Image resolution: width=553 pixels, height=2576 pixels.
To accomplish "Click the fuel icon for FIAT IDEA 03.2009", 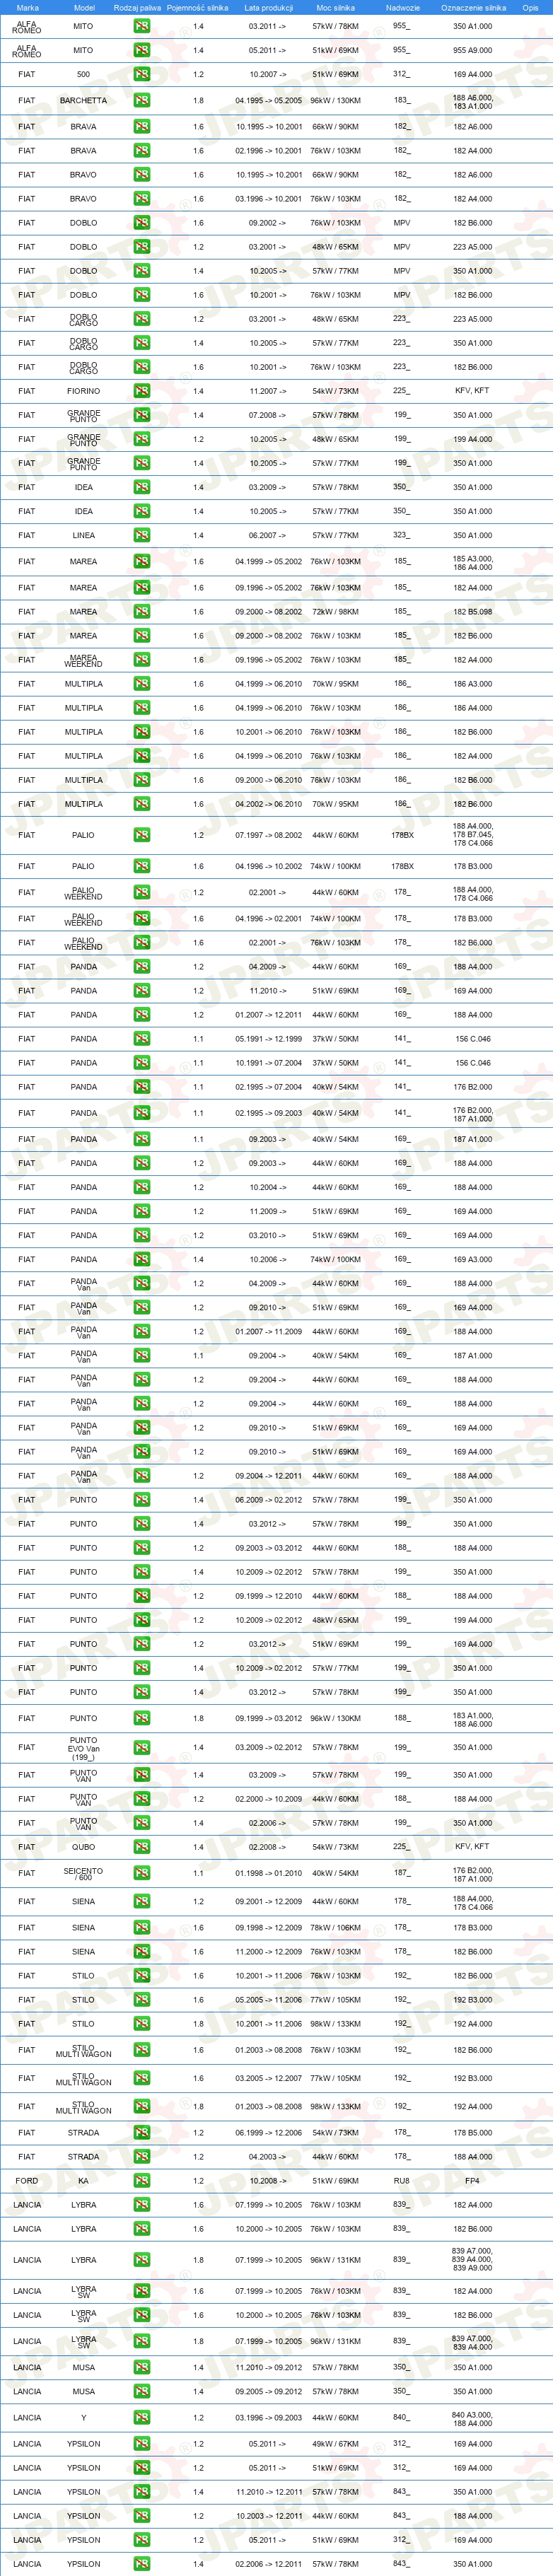I will click(142, 487).
